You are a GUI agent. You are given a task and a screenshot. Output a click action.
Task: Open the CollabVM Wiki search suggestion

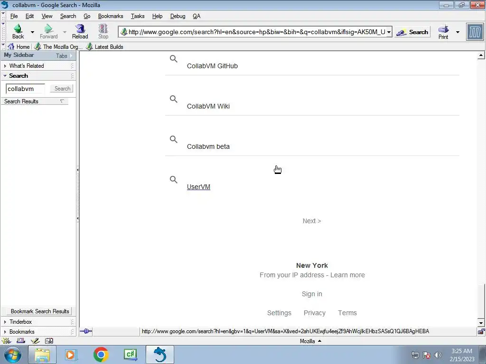[208, 106]
